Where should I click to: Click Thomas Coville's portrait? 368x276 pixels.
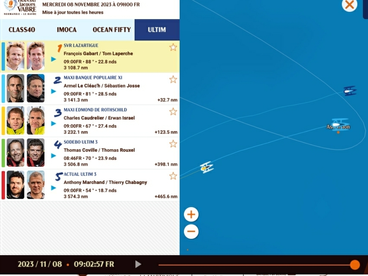tap(15, 152)
